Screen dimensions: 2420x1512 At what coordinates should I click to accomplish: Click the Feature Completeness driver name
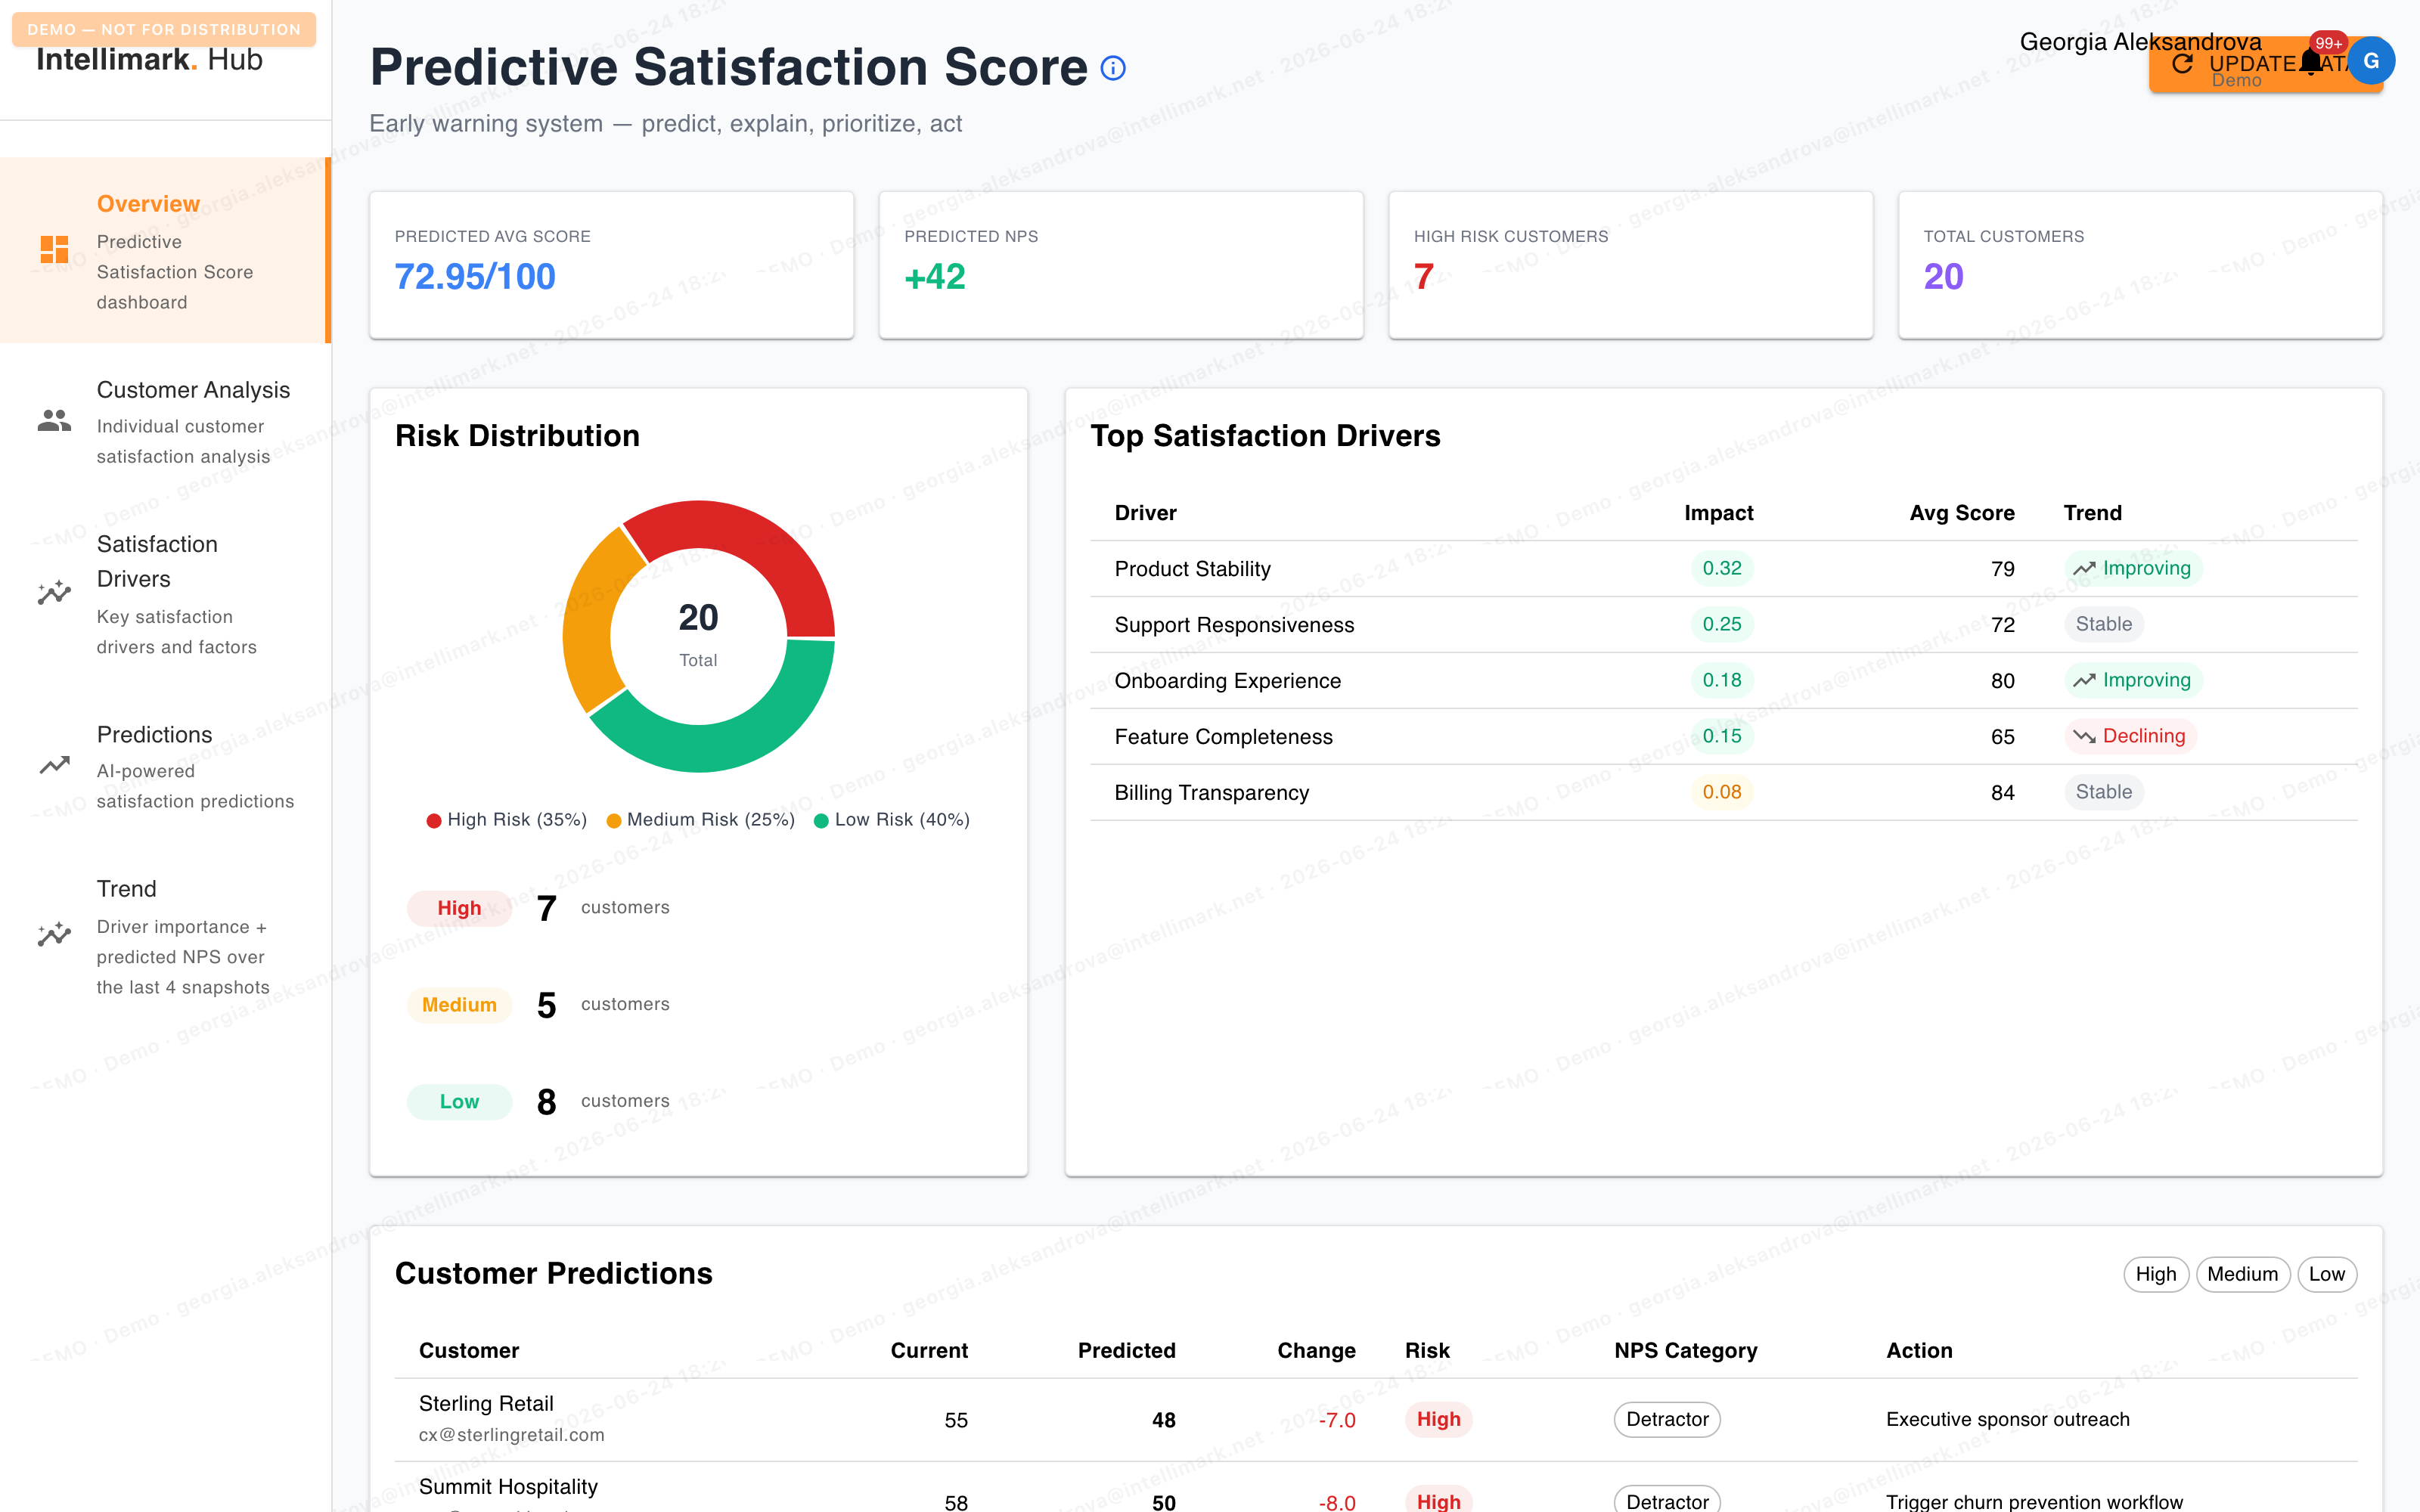coord(1223,737)
